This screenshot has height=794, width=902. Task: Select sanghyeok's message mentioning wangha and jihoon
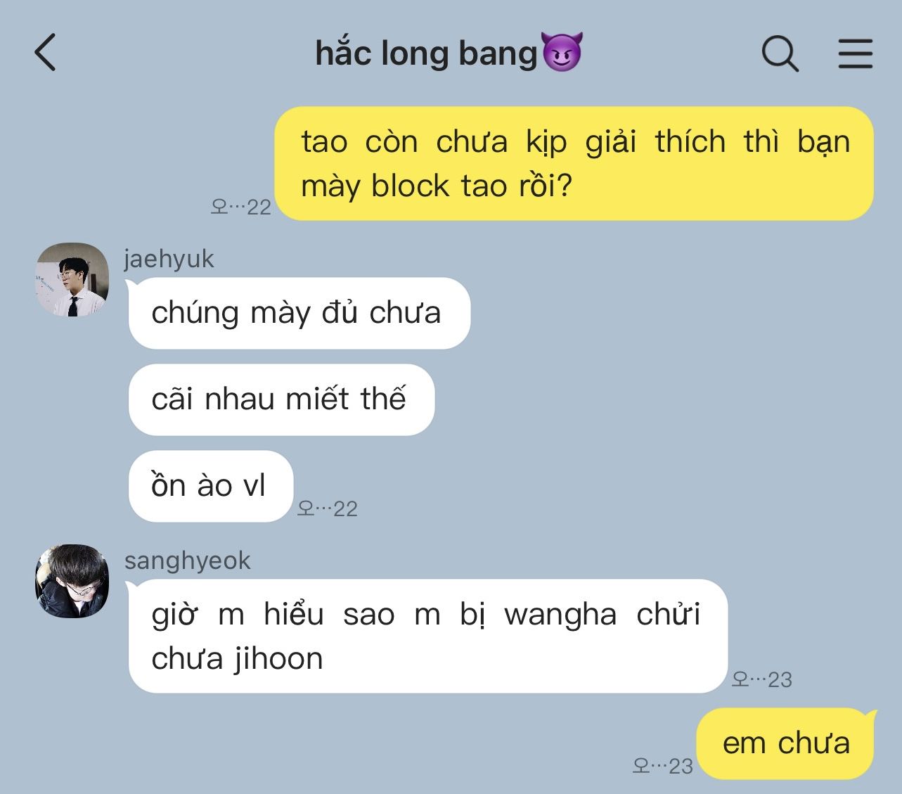(427, 636)
